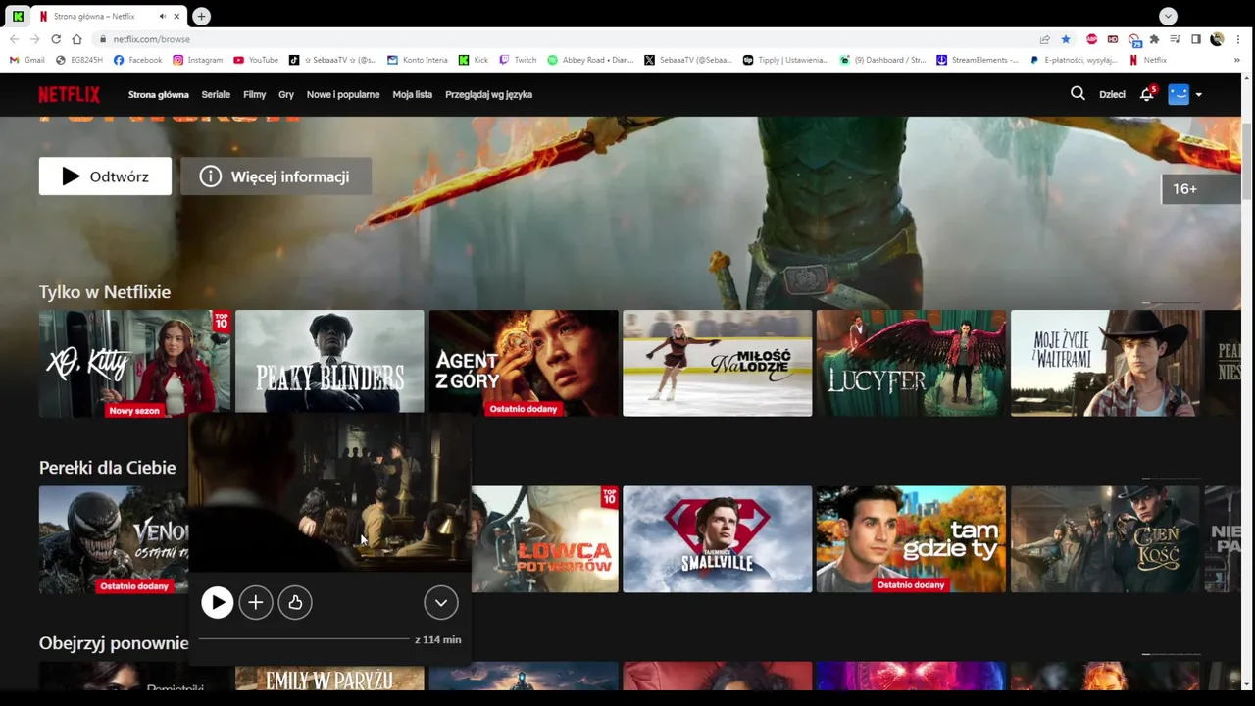
Task: Click the address bar URL field
Action: [564, 39]
